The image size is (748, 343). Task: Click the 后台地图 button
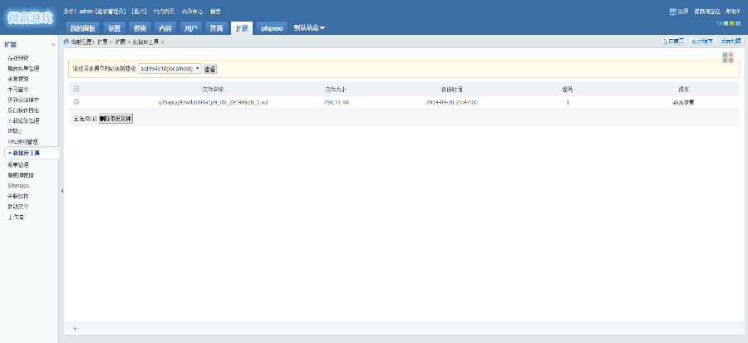coord(731,41)
